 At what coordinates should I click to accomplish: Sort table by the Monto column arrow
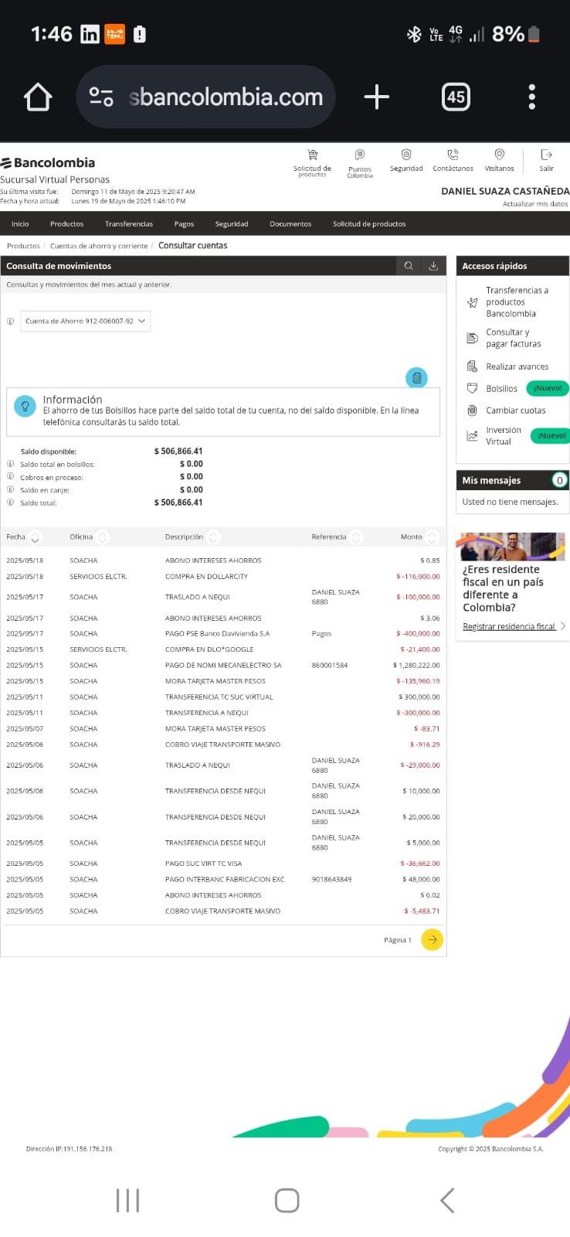(x=432, y=537)
